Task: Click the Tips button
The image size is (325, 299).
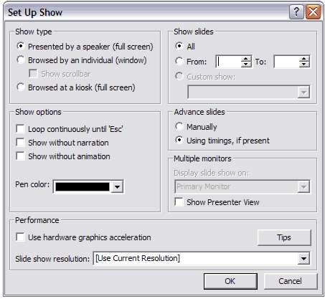Action: tap(284, 237)
